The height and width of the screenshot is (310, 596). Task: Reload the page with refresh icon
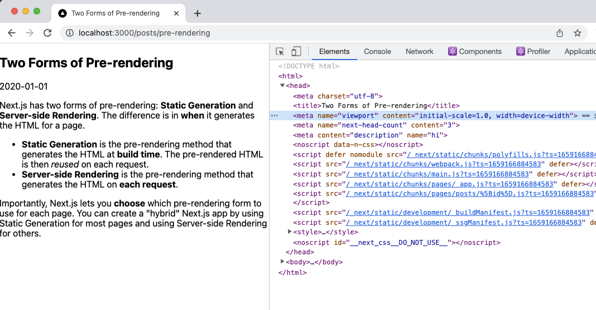(47, 33)
